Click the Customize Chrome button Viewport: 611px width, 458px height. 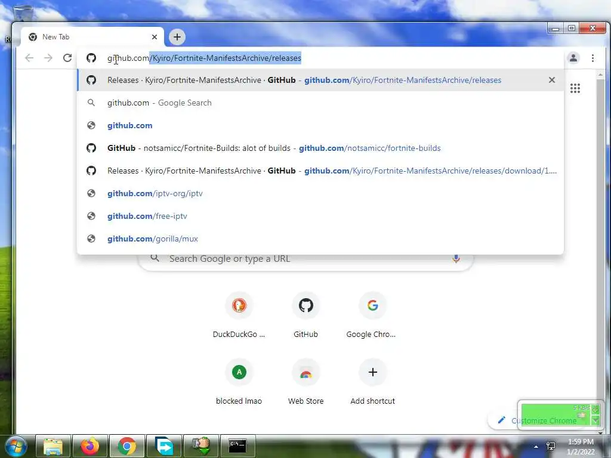[x=538, y=420]
